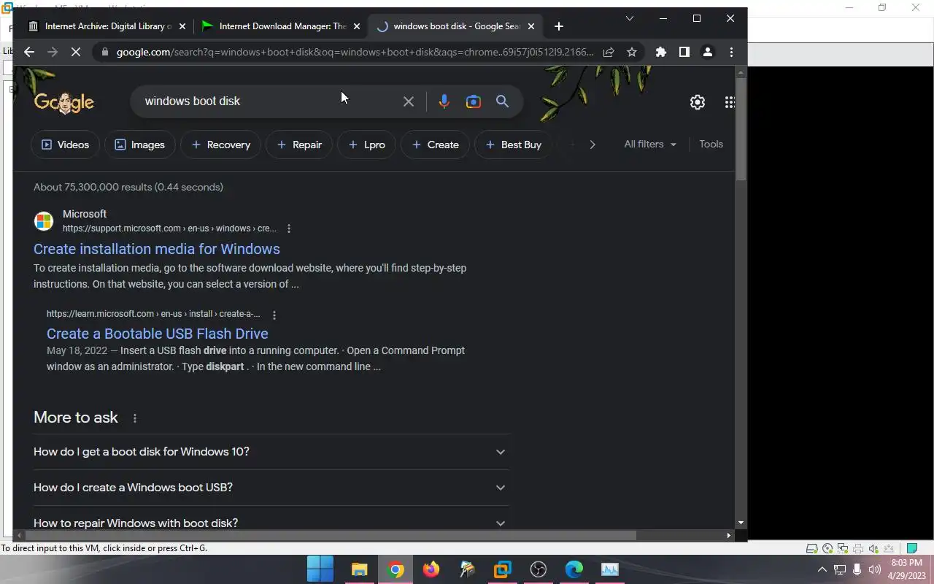Image resolution: width=934 pixels, height=584 pixels.
Task: Close the Internet Archive tab
Action: click(x=182, y=26)
